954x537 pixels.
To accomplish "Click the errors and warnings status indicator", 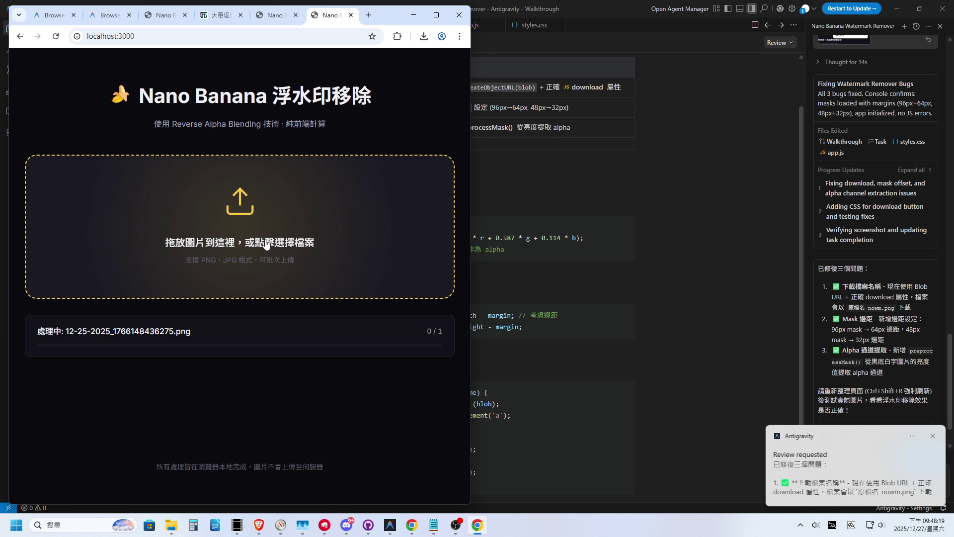I will [34, 508].
